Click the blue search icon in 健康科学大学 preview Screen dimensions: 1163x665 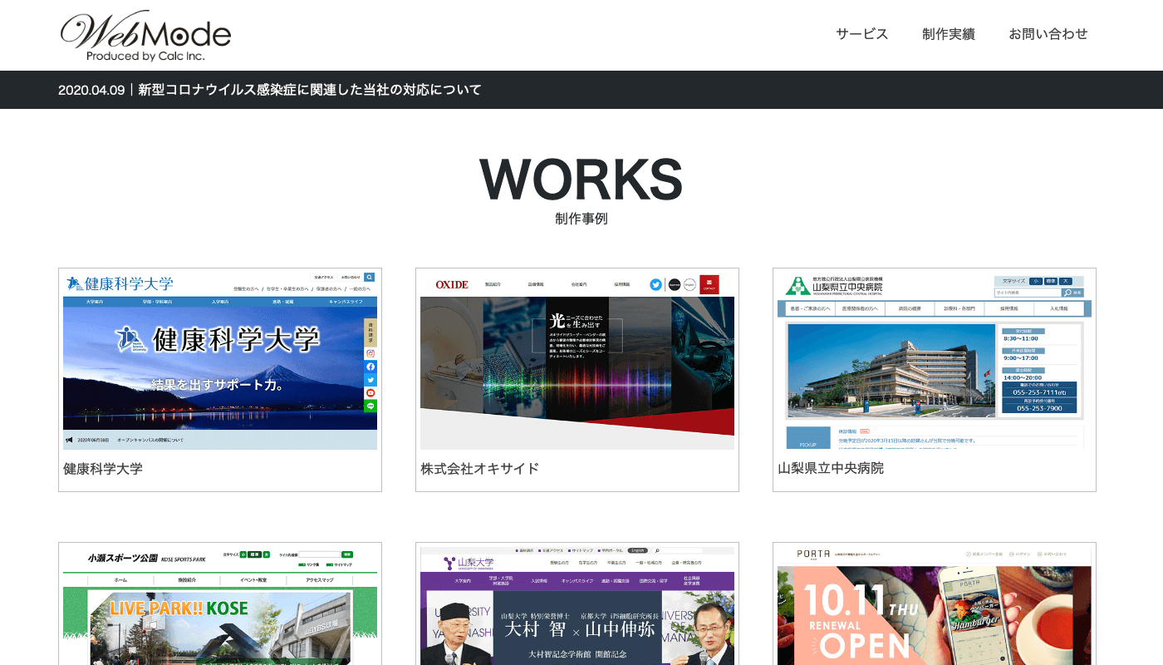click(x=370, y=277)
